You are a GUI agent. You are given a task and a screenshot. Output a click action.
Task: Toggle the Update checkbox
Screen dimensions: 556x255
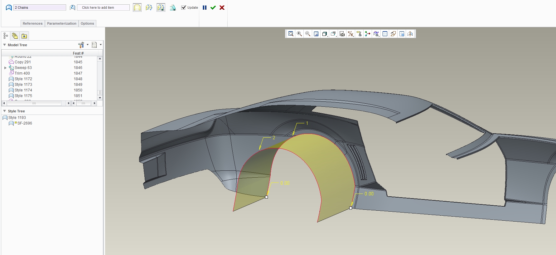coord(183,7)
